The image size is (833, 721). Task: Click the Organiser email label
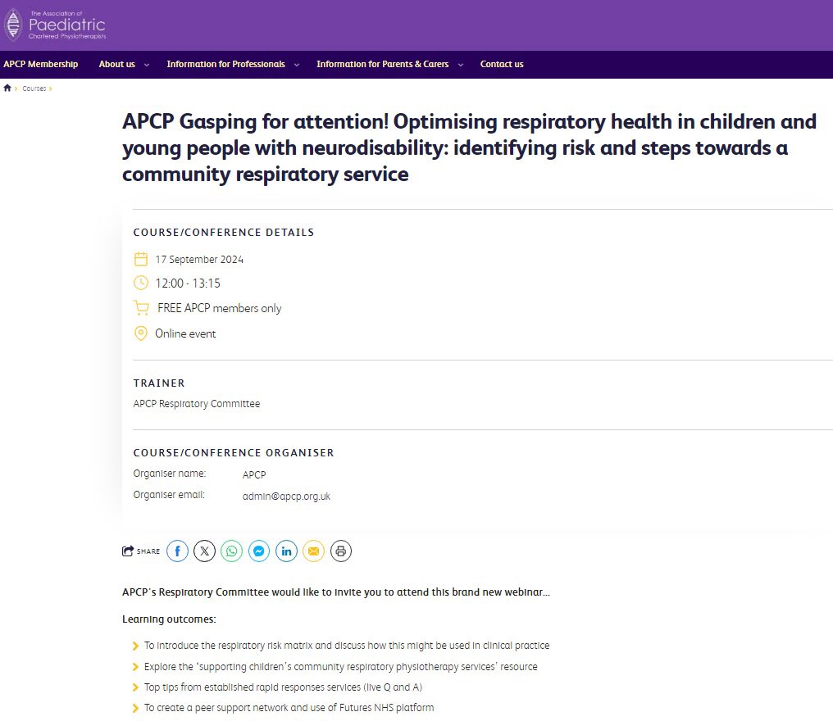(x=169, y=495)
